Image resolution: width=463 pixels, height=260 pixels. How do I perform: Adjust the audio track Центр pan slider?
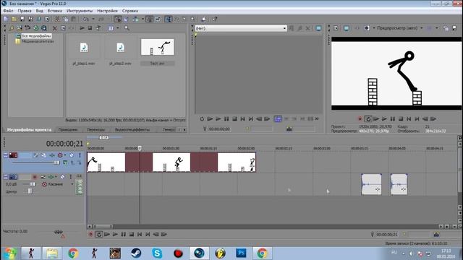click(x=30, y=191)
